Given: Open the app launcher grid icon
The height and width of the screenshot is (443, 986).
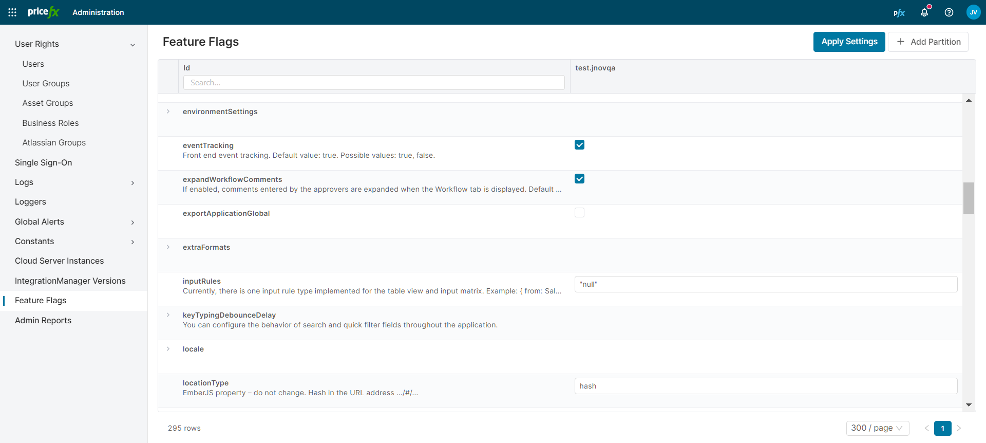Looking at the screenshot, I should (x=12, y=12).
